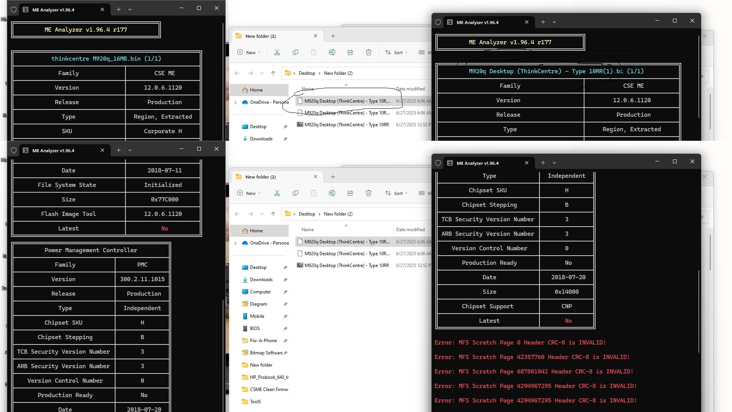Viewport: 732px width, 412px height.
Task: Open the BIOS pinned sidebar item
Action: 254,328
